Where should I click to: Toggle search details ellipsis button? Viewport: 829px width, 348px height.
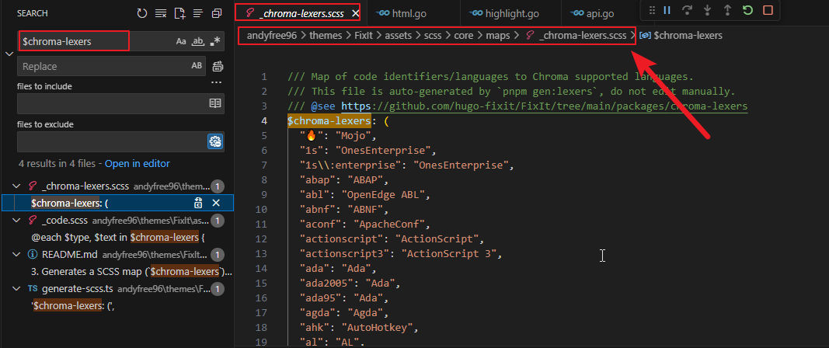(216, 82)
